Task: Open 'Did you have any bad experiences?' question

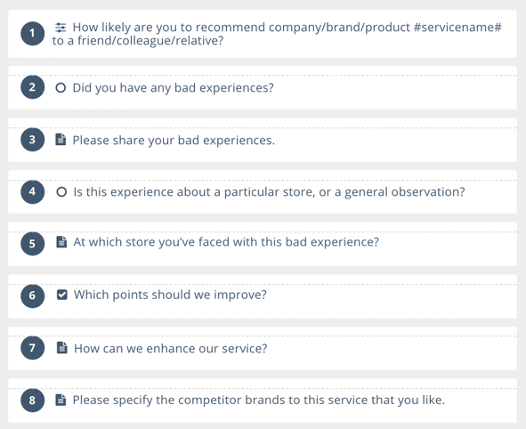Action: point(173,88)
